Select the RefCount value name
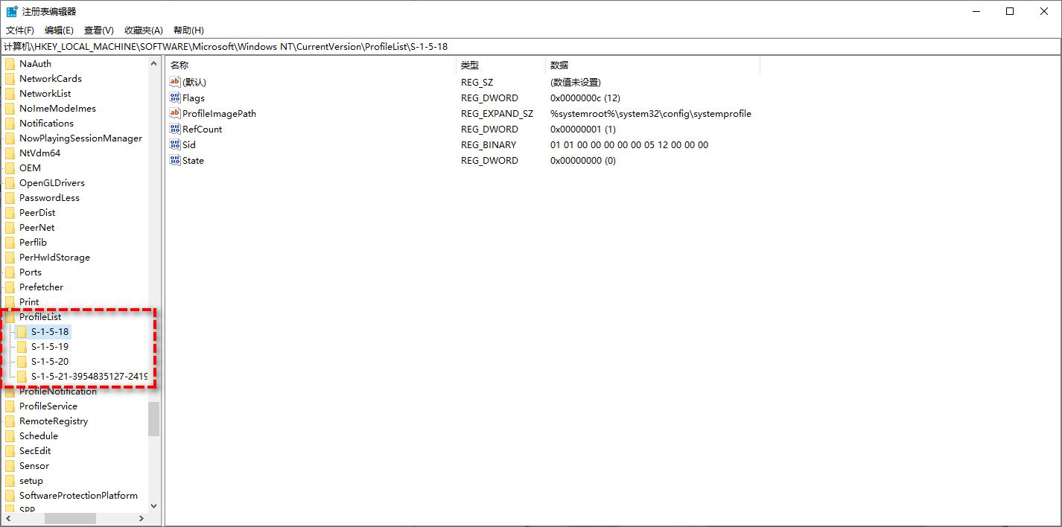The height and width of the screenshot is (527, 1062). pyautogui.click(x=203, y=130)
